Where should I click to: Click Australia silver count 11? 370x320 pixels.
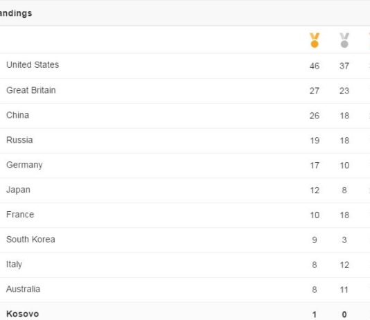click(x=344, y=290)
